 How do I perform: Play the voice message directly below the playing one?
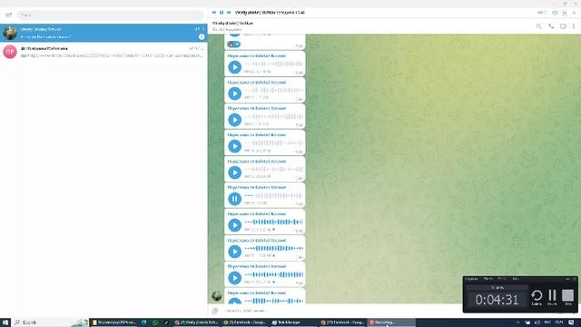tap(234, 225)
